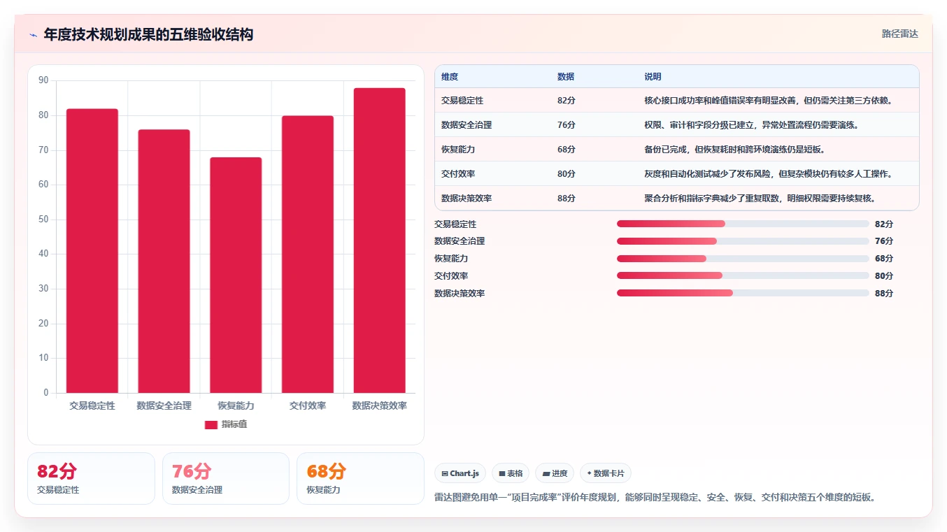Click the 说明 table column header
This screenshot has height=532, width=947.
(653, 77)
